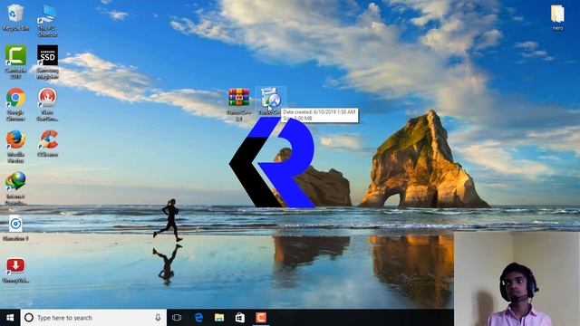
Task: Select the Internet Download Manager globe icon
Action: tap(15, 181)
